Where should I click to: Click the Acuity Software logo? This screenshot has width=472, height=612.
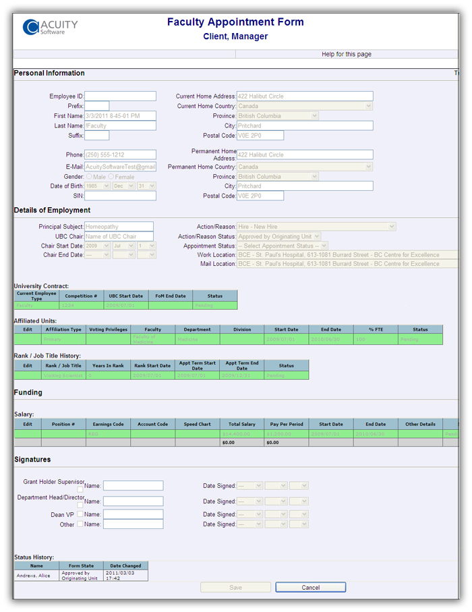pos(51,27)
